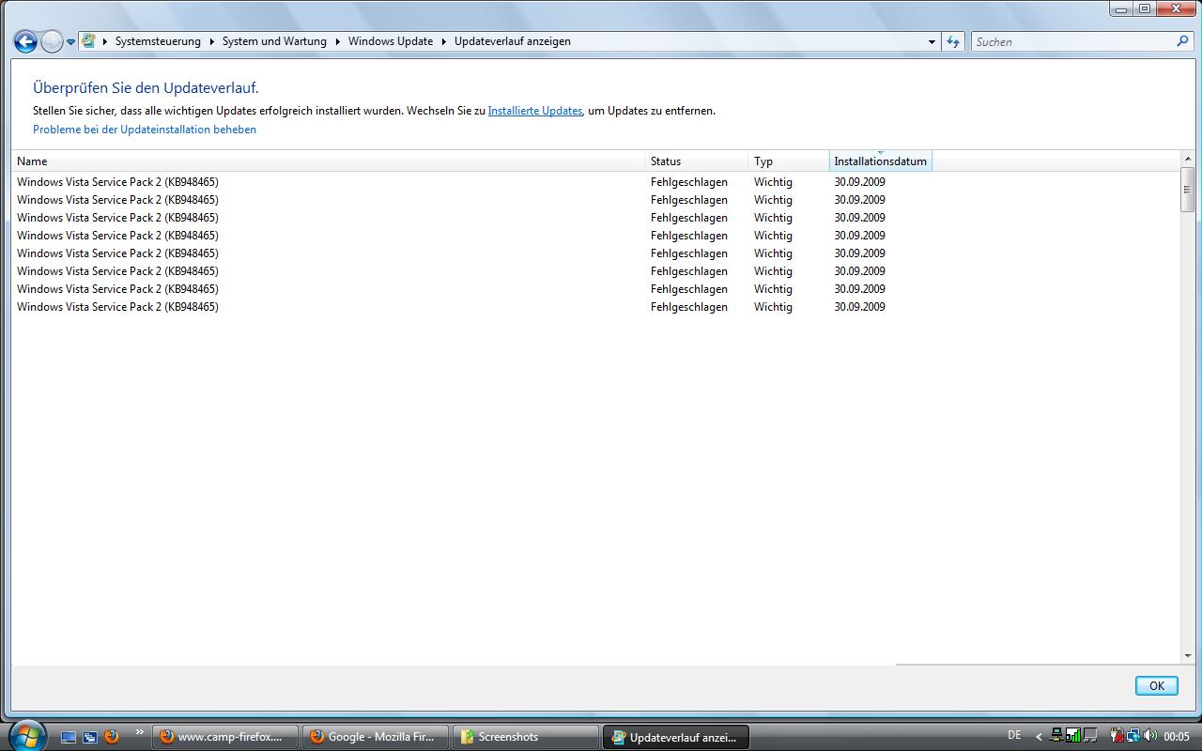
Task: Click the scrollbar down arrow of update list
Action: (x=1187, y=655)
